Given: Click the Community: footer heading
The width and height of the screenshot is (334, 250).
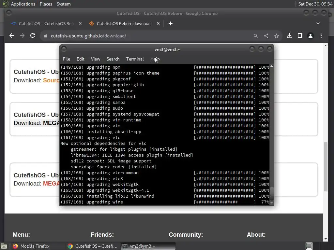Looking at the screenshot, I should pyautogui.click(x=186, y=235).
